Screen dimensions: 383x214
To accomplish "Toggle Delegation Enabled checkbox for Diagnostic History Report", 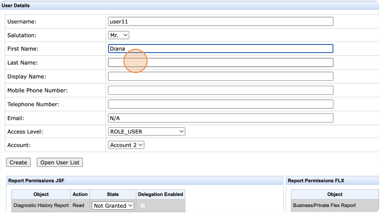I will (x=143, y=205).
